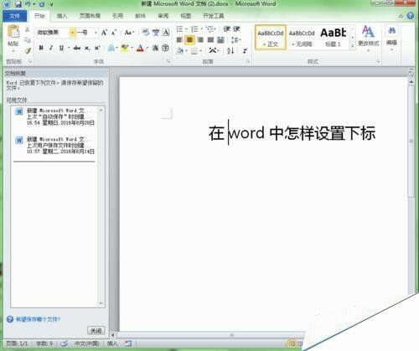Click the Sort A-Z icon
The image size is (419, 351).
(230, 50)
